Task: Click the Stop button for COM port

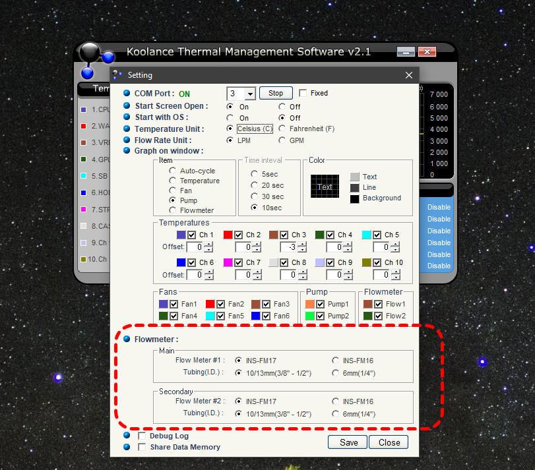Action: tap(276, 93)
